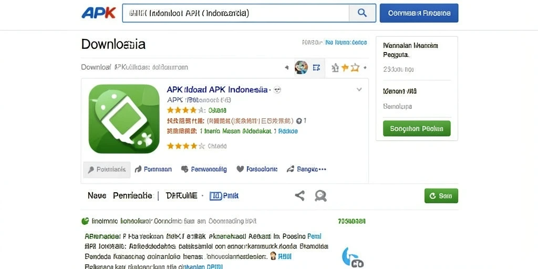
Task: Click the filled gold star near the avatar
Action: [x=345, y=68]
